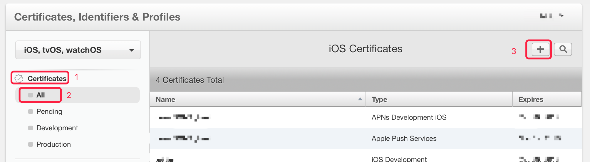This screenshot has height=162, width=590.
Task: Filter by Development certificates
Action: tap(57, 128)
